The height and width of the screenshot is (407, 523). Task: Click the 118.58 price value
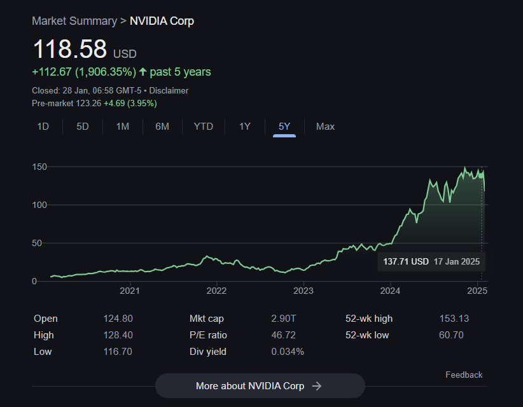tap(70, 49)
